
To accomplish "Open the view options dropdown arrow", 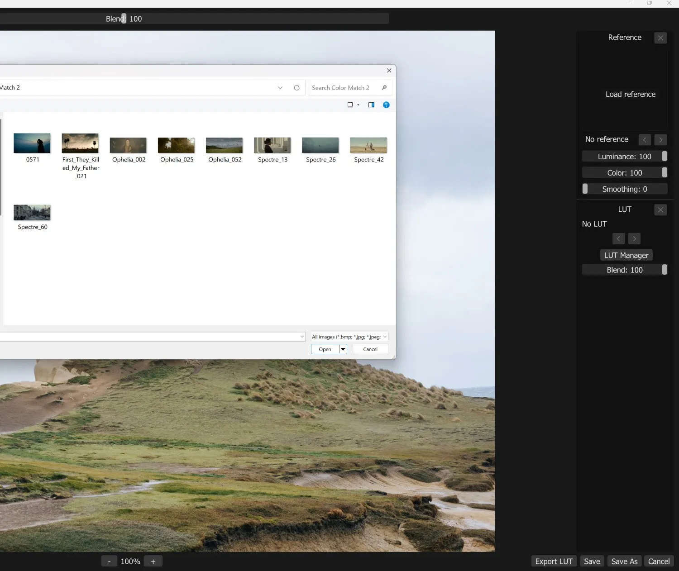I will coord(358,105).
